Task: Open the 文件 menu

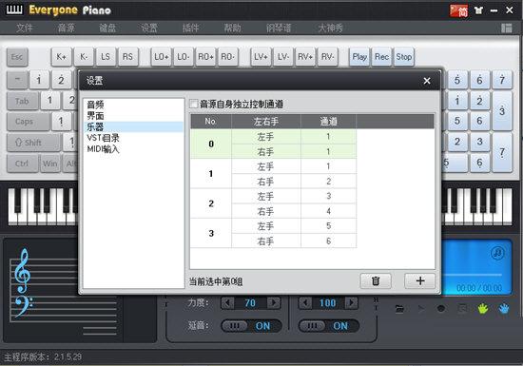Action: (x=25, y=28)
